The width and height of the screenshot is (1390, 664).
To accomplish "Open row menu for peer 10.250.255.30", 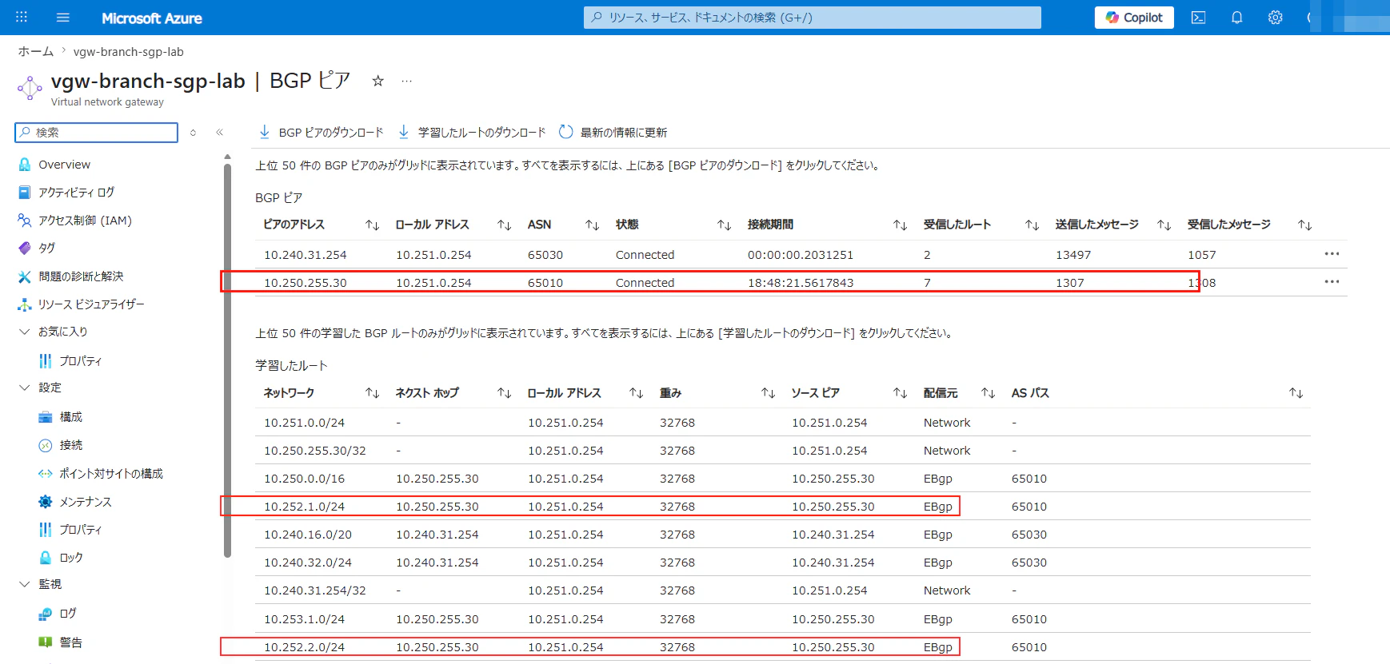I will click(1332, 282).
